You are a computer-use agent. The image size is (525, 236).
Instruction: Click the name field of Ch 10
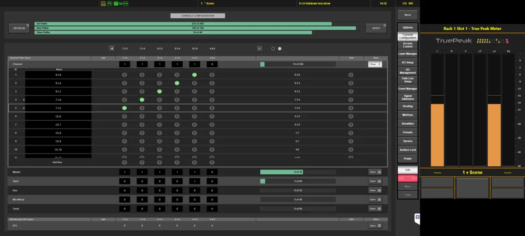(x=58, y=149)
